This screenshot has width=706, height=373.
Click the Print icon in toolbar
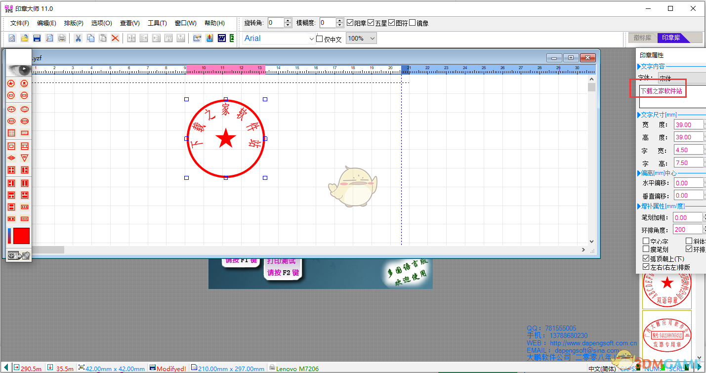62,38
